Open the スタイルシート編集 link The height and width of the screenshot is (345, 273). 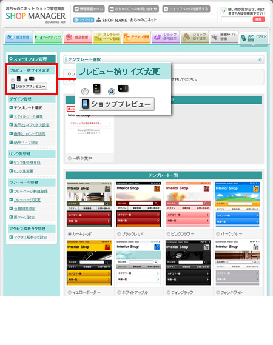[x=28, y=116]
